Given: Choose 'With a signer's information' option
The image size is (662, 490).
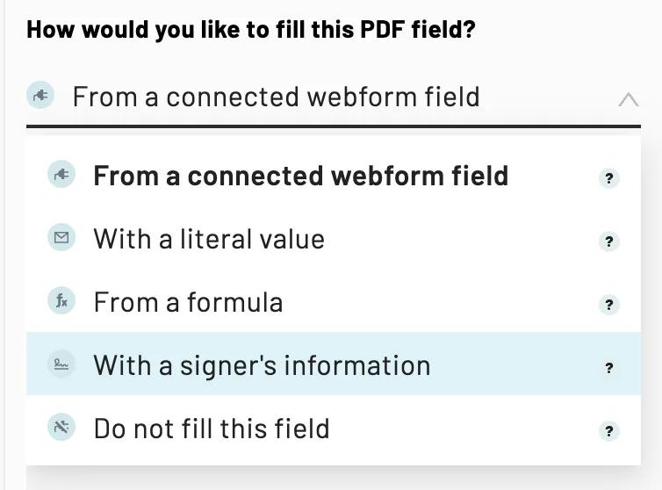Looking at the screenshot, I should pyautogui.click(x=262, y=365).
